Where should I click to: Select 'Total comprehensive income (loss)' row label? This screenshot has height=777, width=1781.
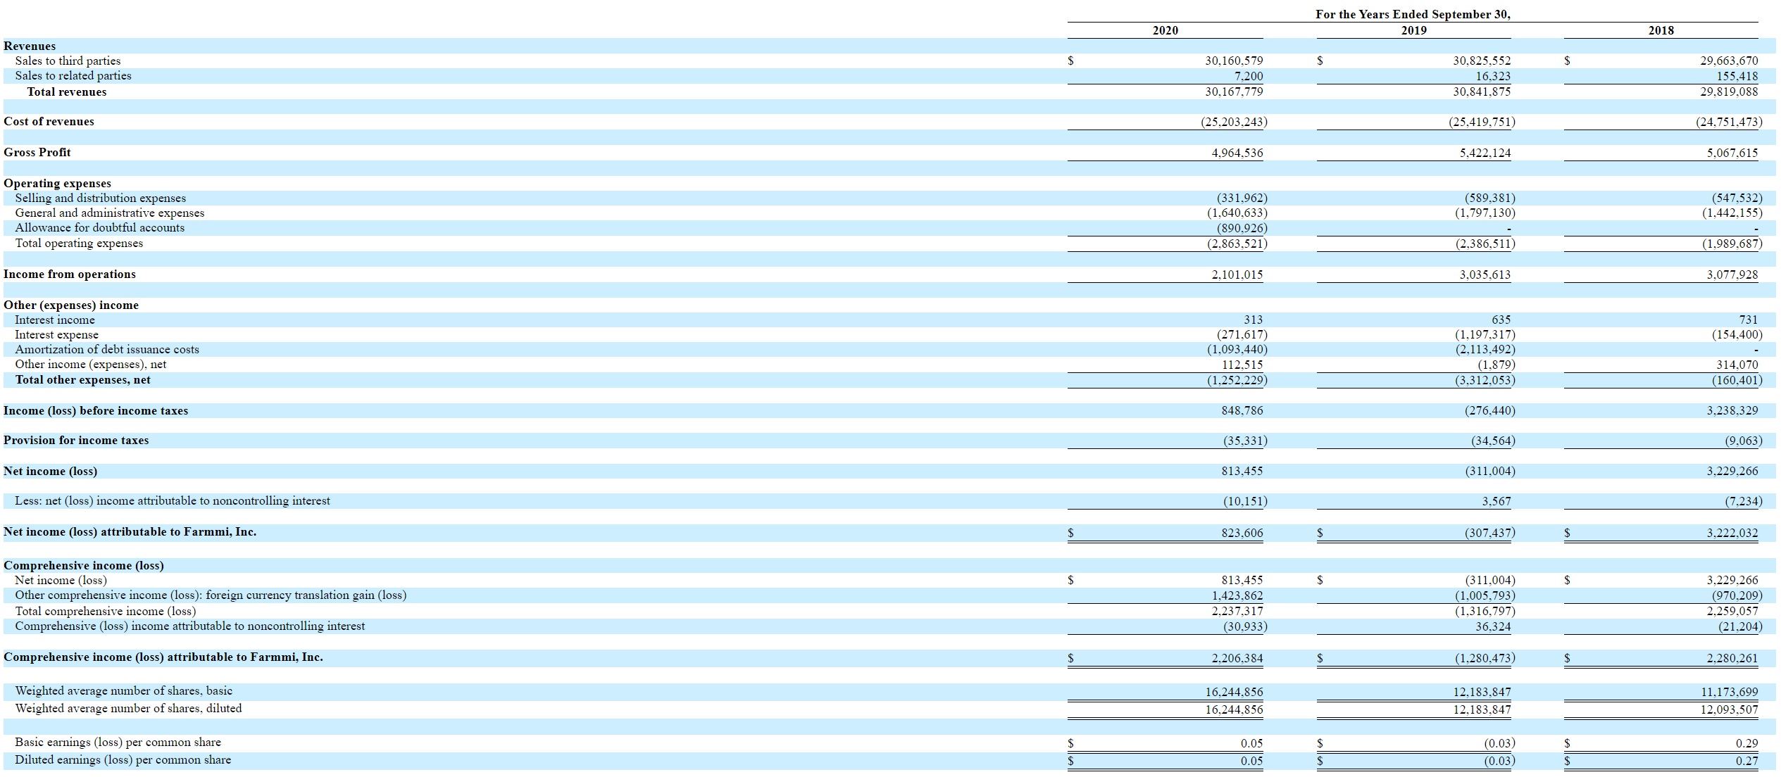[106, 611]
